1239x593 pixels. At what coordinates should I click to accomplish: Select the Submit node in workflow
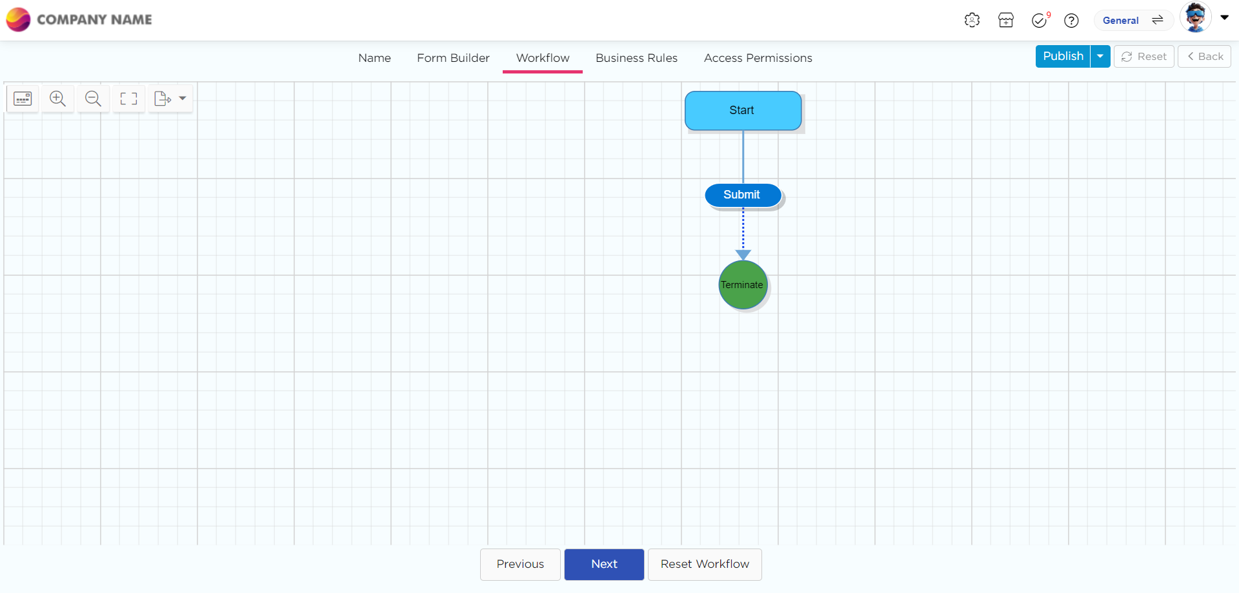point(742,195)
